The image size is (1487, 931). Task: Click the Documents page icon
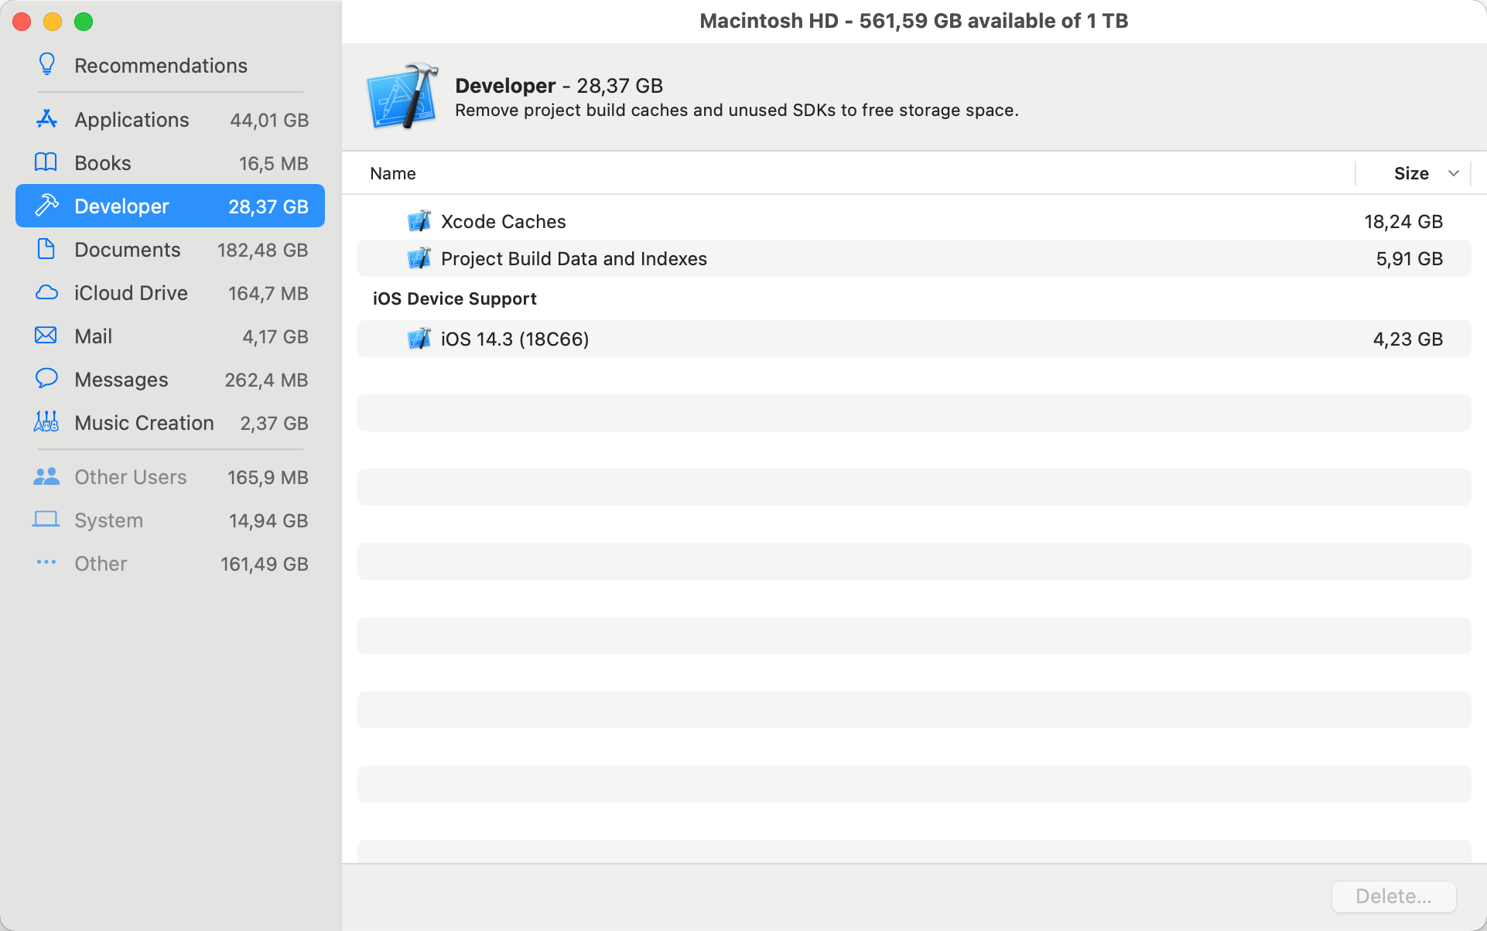(x=46, y=249)
